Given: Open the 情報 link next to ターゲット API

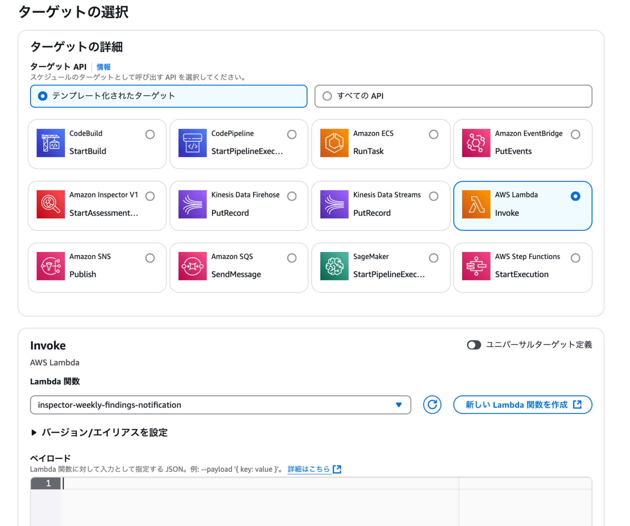Looking at the screenshot, I should pyautogui.click(x=103, y=67).
